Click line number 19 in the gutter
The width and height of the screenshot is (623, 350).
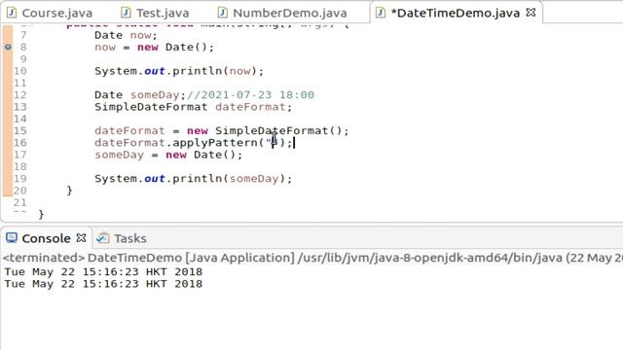pyautogui.click(x=19, y=178)
